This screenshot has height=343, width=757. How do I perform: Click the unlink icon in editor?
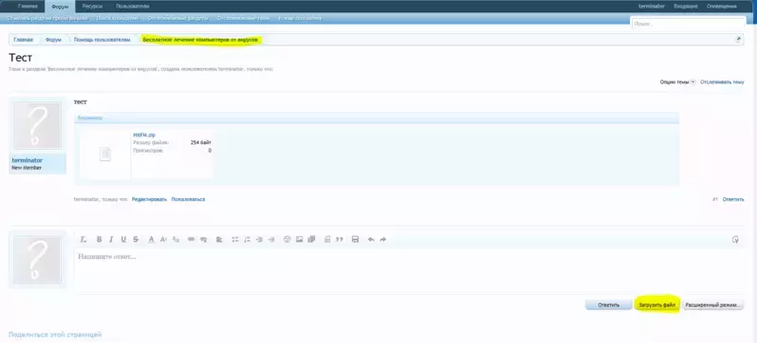204,240
